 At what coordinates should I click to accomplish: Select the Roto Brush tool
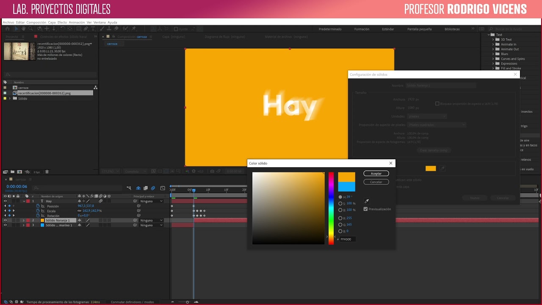click(125, 29)
